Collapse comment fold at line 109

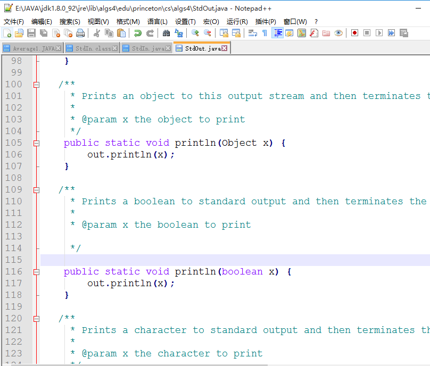tap(37, 190)
